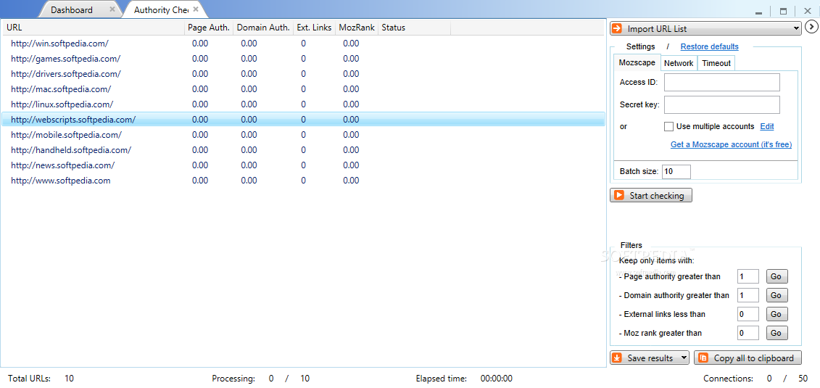Click Go for Page authority filter

(776, 276)
